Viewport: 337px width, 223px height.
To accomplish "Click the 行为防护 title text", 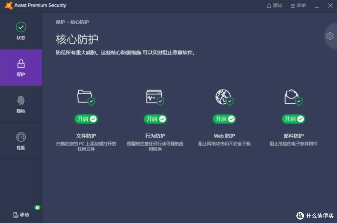I will [155, 136].
